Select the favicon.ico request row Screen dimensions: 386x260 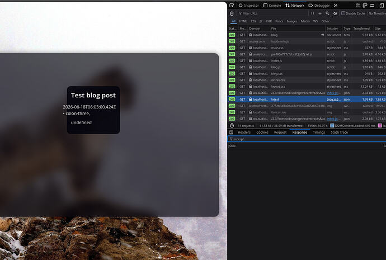coord(307,112)
